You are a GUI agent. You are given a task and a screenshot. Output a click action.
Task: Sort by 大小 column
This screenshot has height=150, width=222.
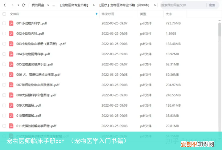(x=169, y=14)
